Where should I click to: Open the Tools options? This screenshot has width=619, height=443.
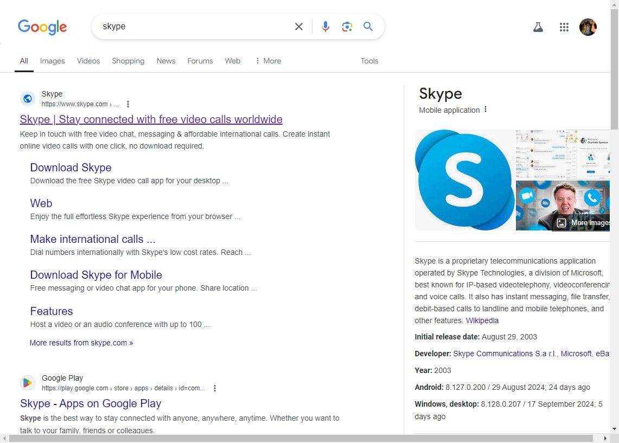tap(369, 61)
